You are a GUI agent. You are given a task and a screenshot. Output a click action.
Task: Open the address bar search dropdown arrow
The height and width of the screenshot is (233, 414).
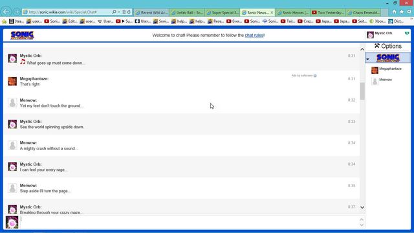(119, 12)
